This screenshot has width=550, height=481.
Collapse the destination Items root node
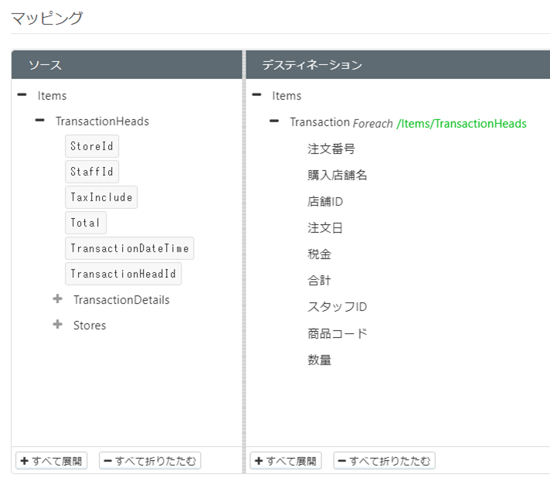(x=256, y=96)
